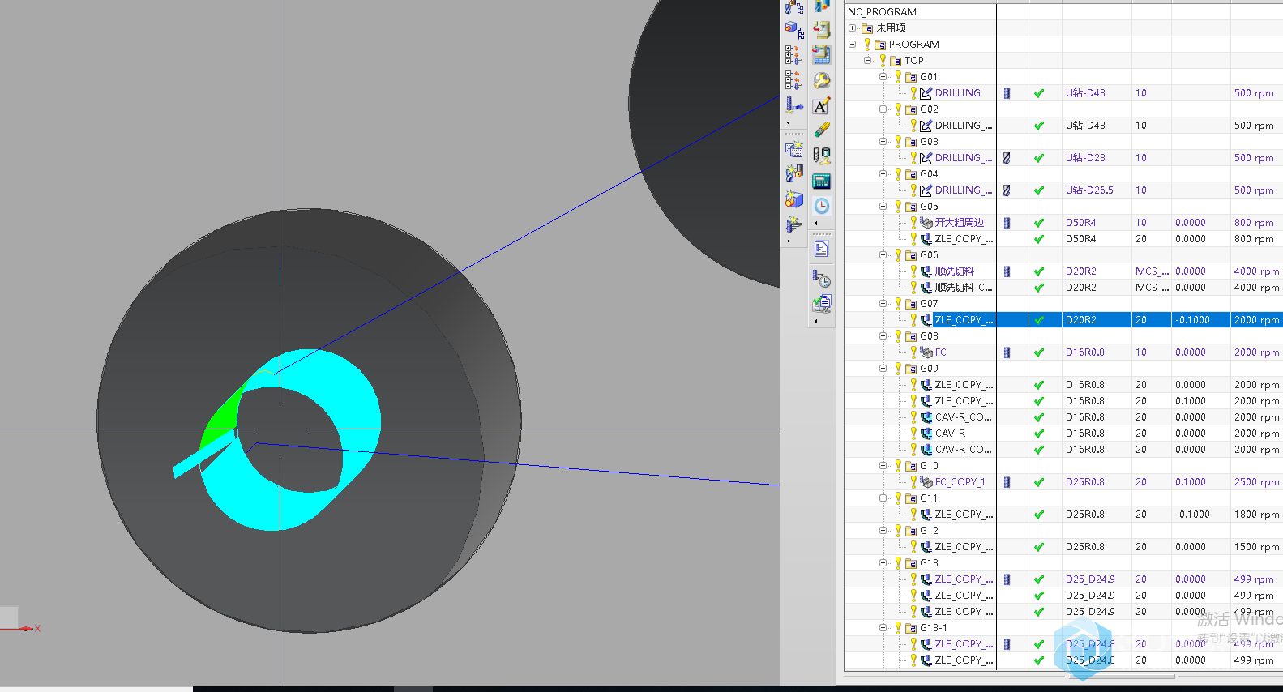Click the text annotation 'A' icon
The image size is (1283, 692).
[822, 105]
